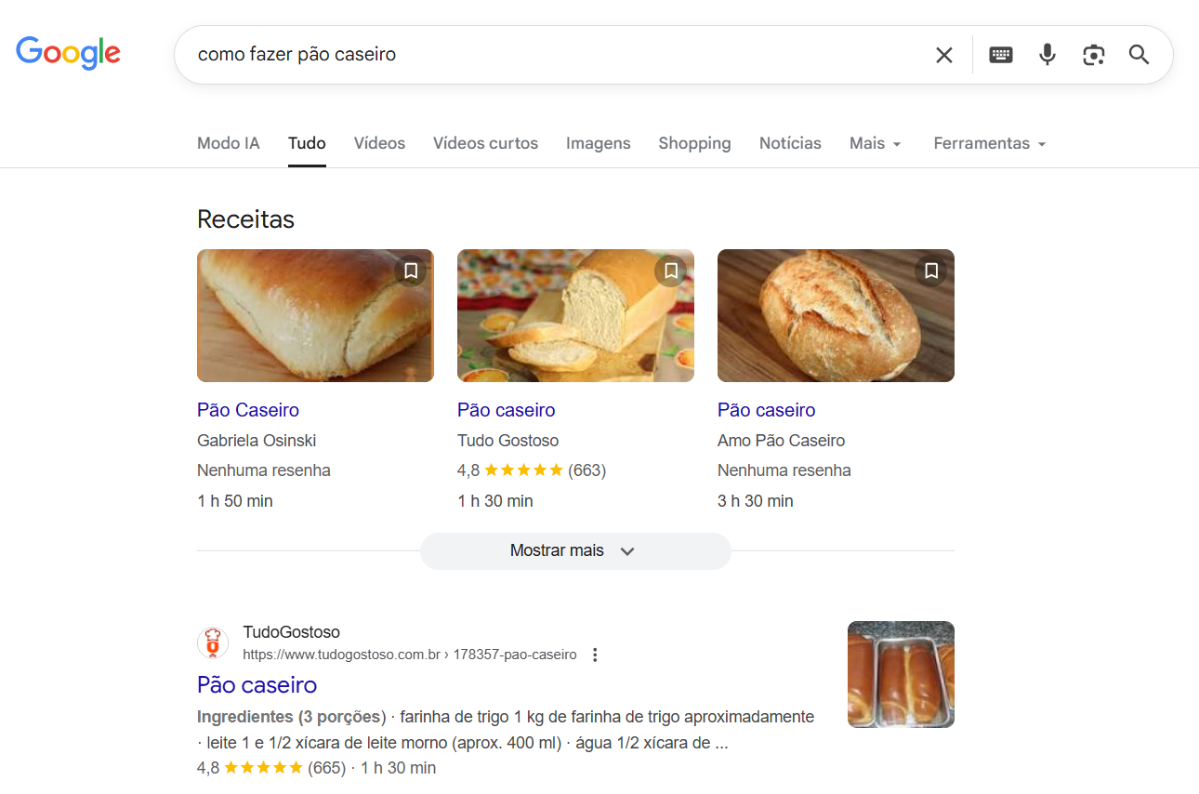Bookmark the Tudo Gostoso recipe card
Screen dimensions: 1199x794
(x=670, y=271)
